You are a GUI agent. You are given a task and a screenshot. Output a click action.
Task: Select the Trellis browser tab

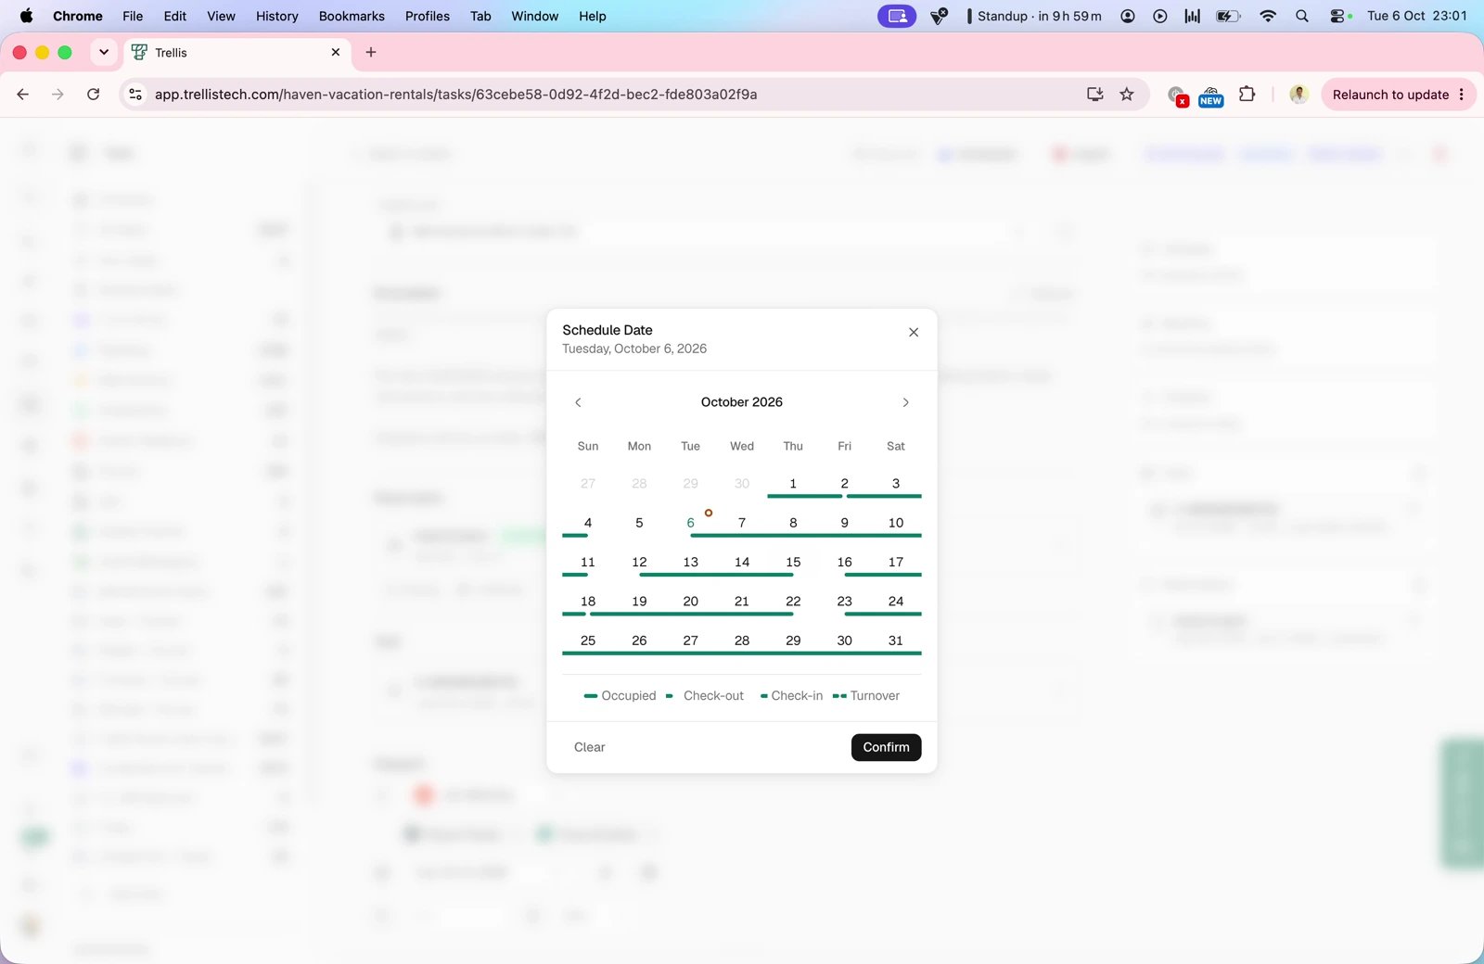click(237, 53)
